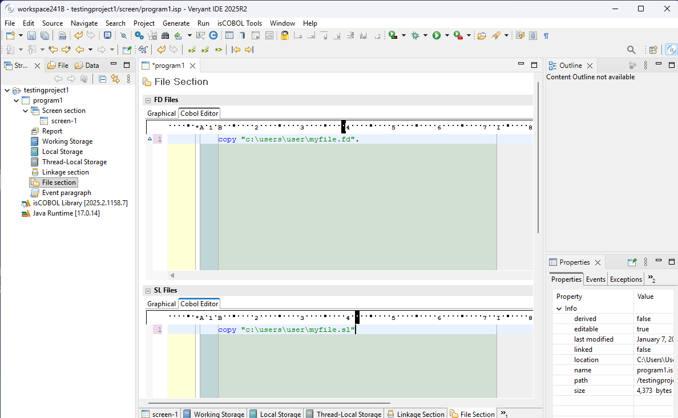678x418 pixels.
Task: Click the Save toolbar icon
Action: (x=32, y=35)
